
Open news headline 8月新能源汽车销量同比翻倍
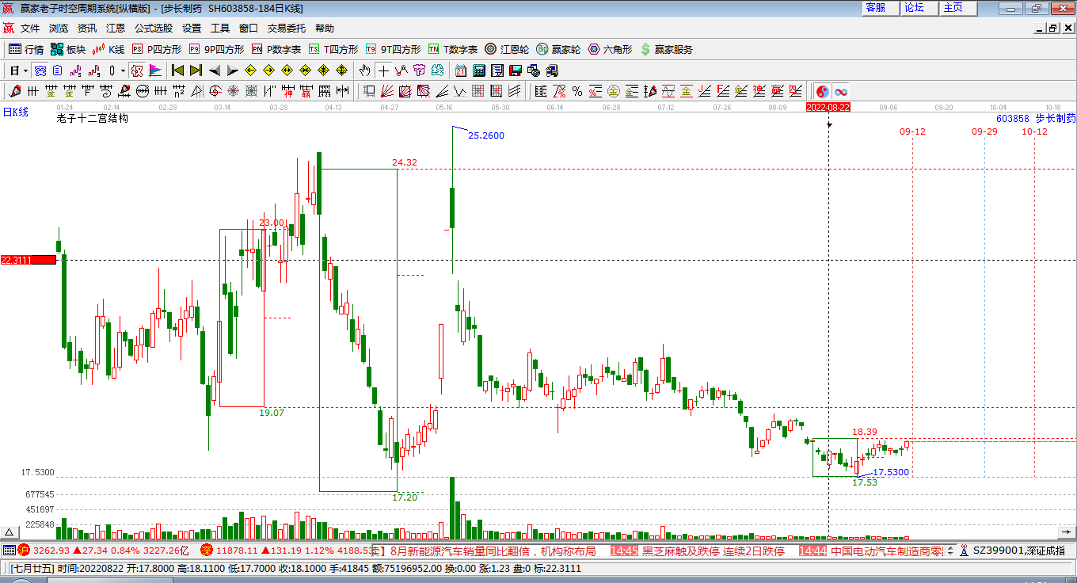point(493,551)
